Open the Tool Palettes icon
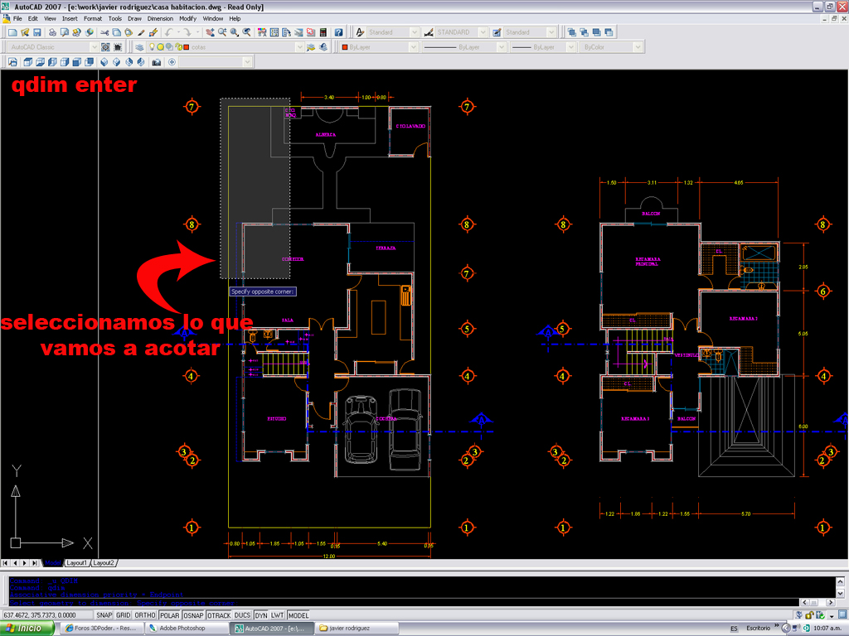 [x=286, y=32]
